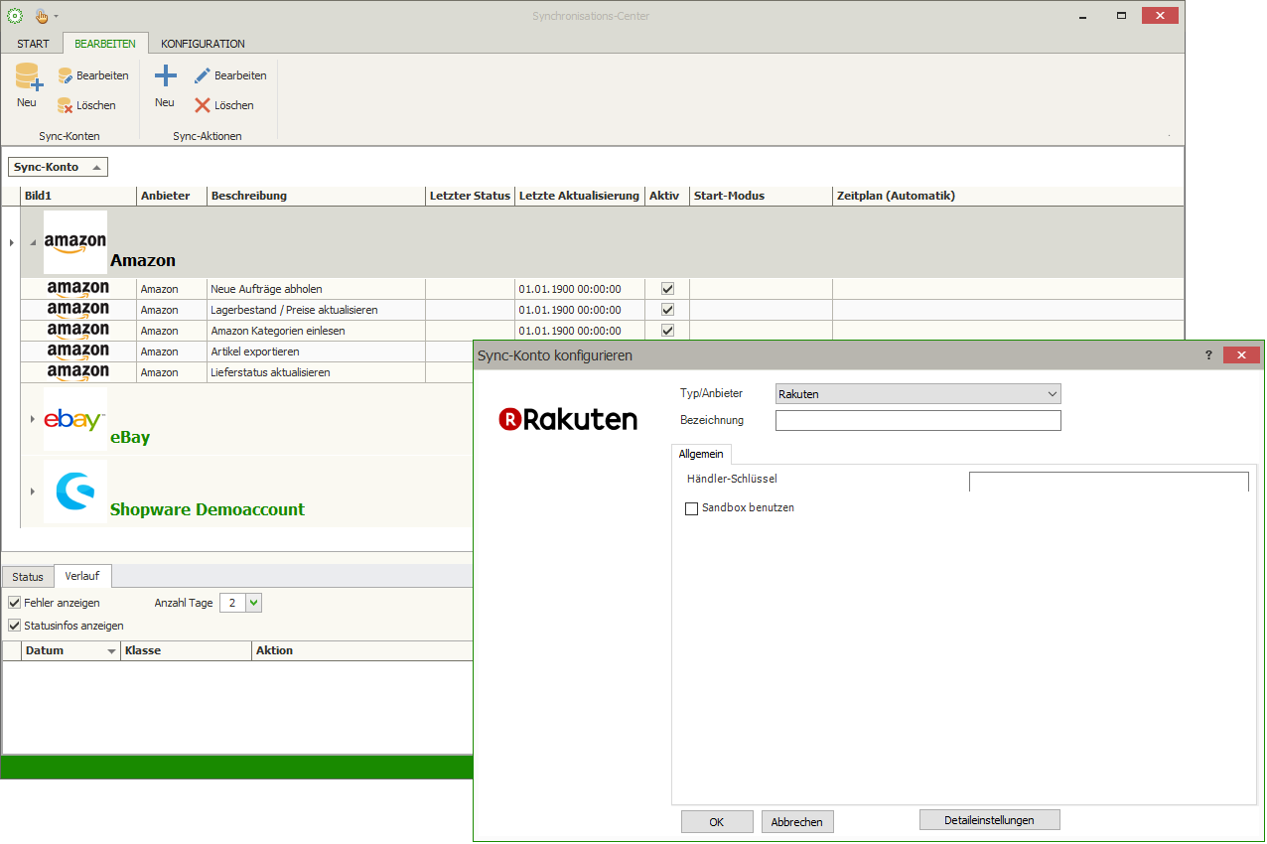Click 'Neue Aufträge abholen' description cell

(x=316, y=289)
